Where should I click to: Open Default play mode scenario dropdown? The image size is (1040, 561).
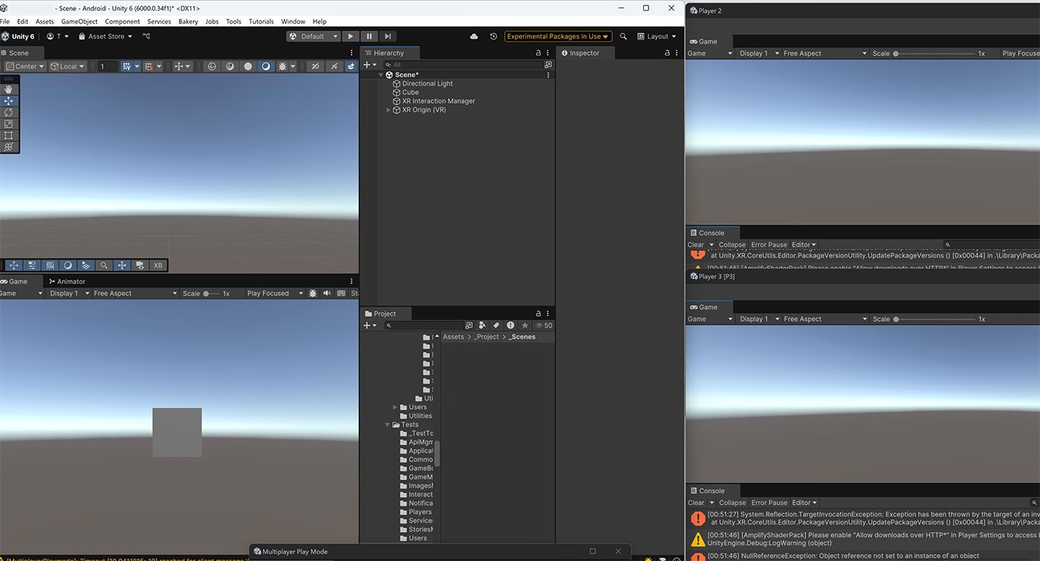313,36
